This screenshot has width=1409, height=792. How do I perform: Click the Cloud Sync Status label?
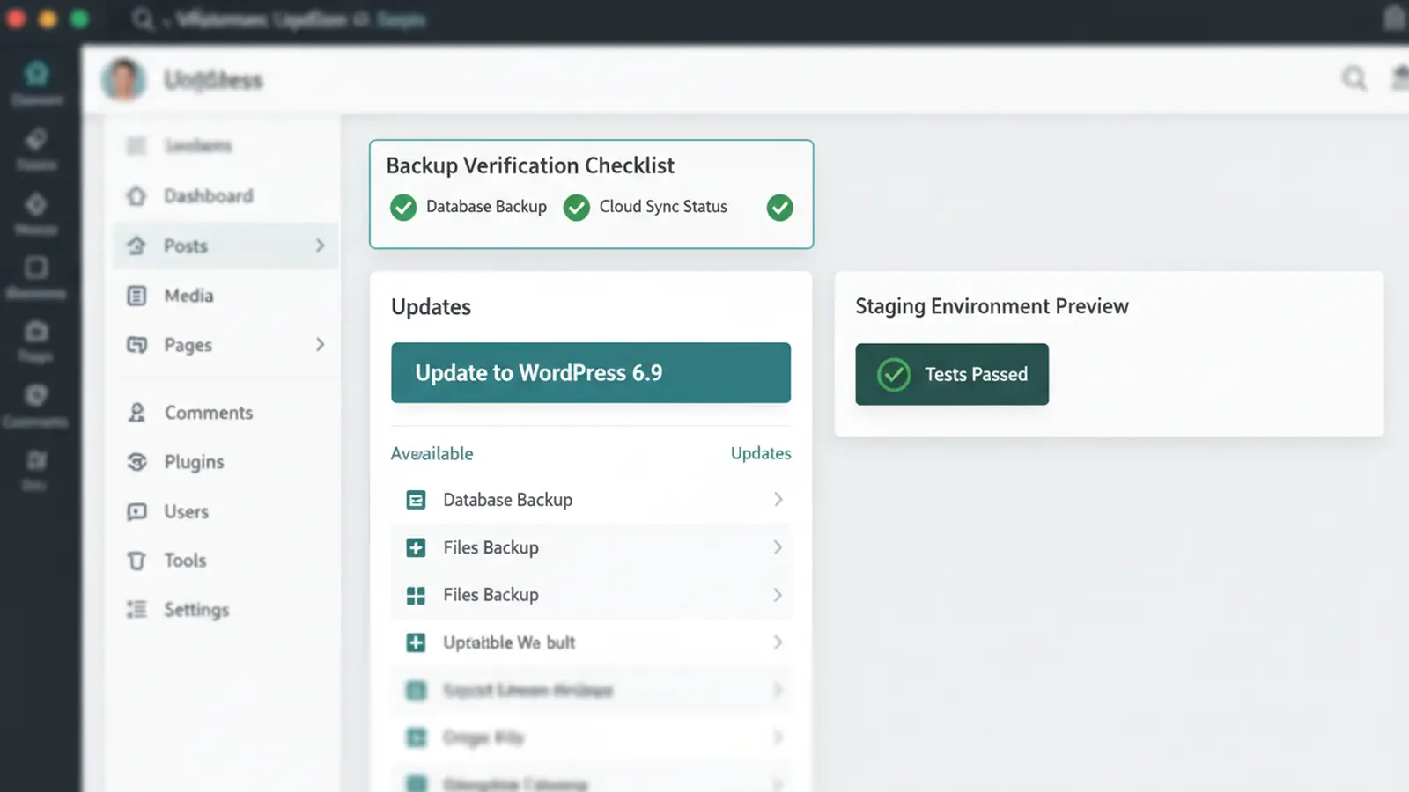(663, 207)
